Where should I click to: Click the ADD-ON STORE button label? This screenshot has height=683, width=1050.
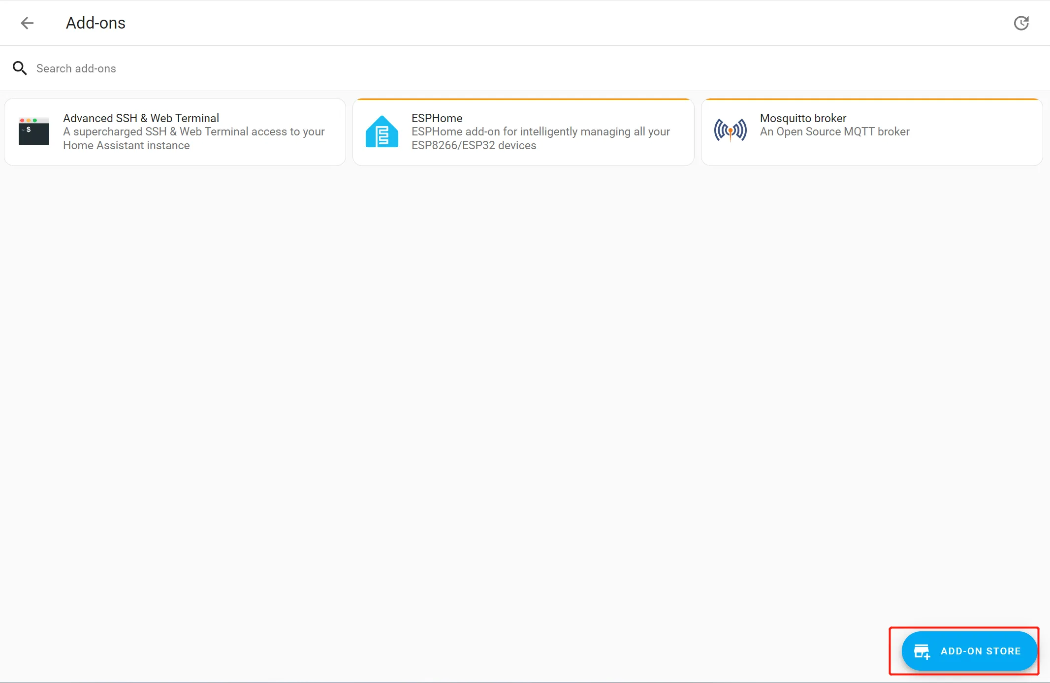[x=980, y=651]
